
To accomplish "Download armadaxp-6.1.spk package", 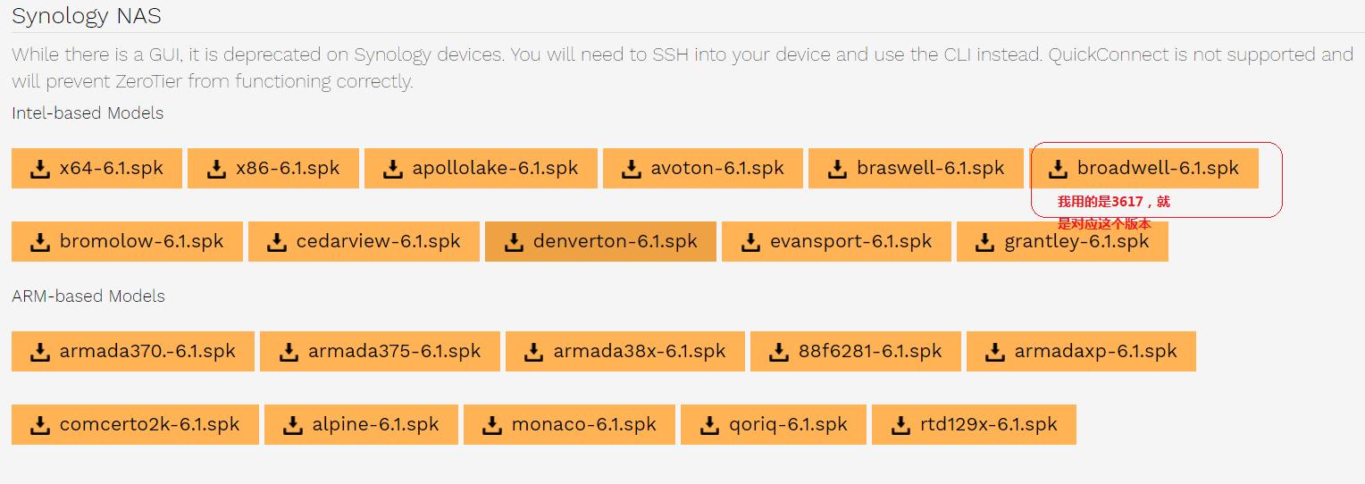I will tap(1081, 352).
